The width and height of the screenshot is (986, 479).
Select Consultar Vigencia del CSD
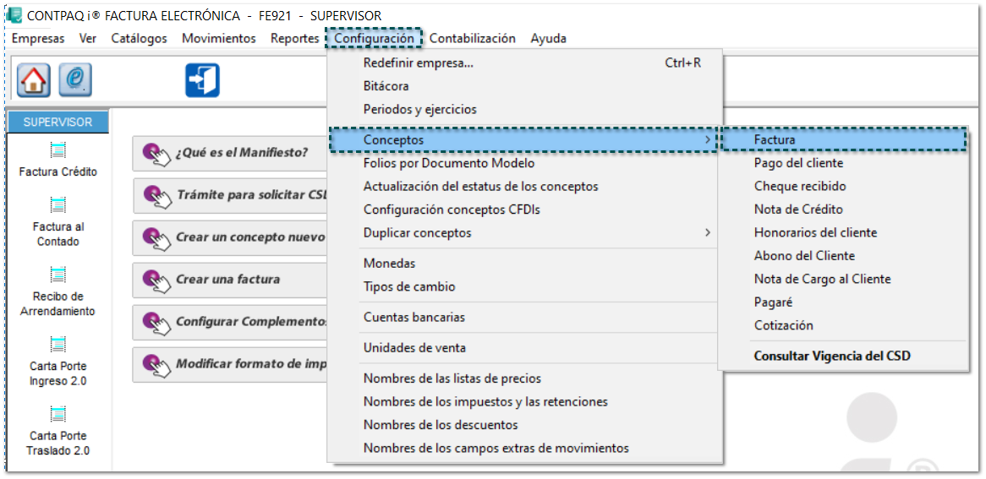[832, 356]
